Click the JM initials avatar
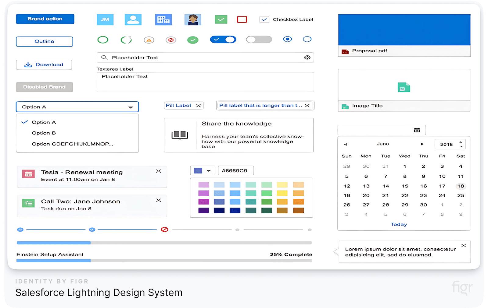The image size is (488, 308). click(105, 19)
